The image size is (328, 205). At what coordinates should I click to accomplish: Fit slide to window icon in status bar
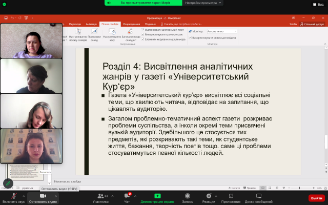tap(325, 188)
